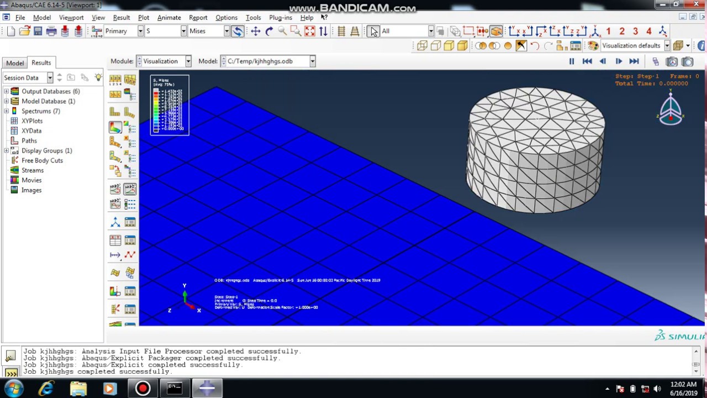
Task: Open a file with folder icon
Action: 24,32
